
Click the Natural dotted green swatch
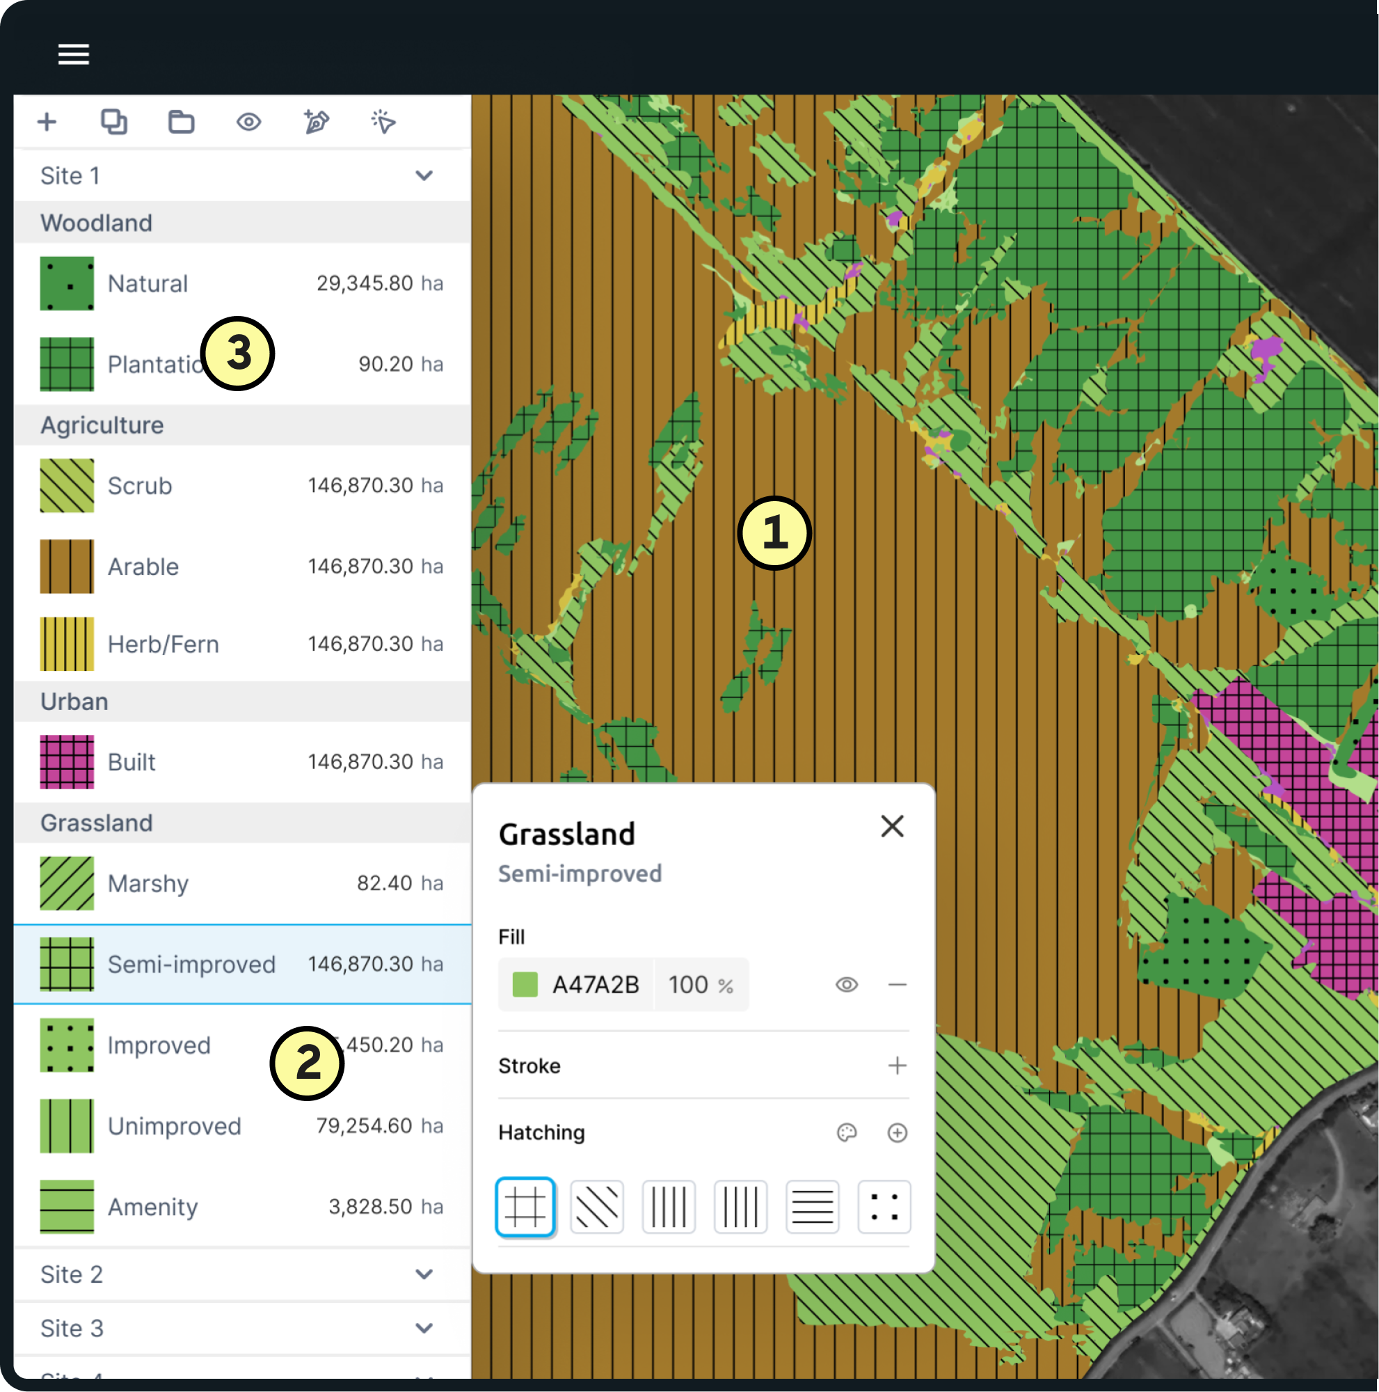[x=67, y=284]
